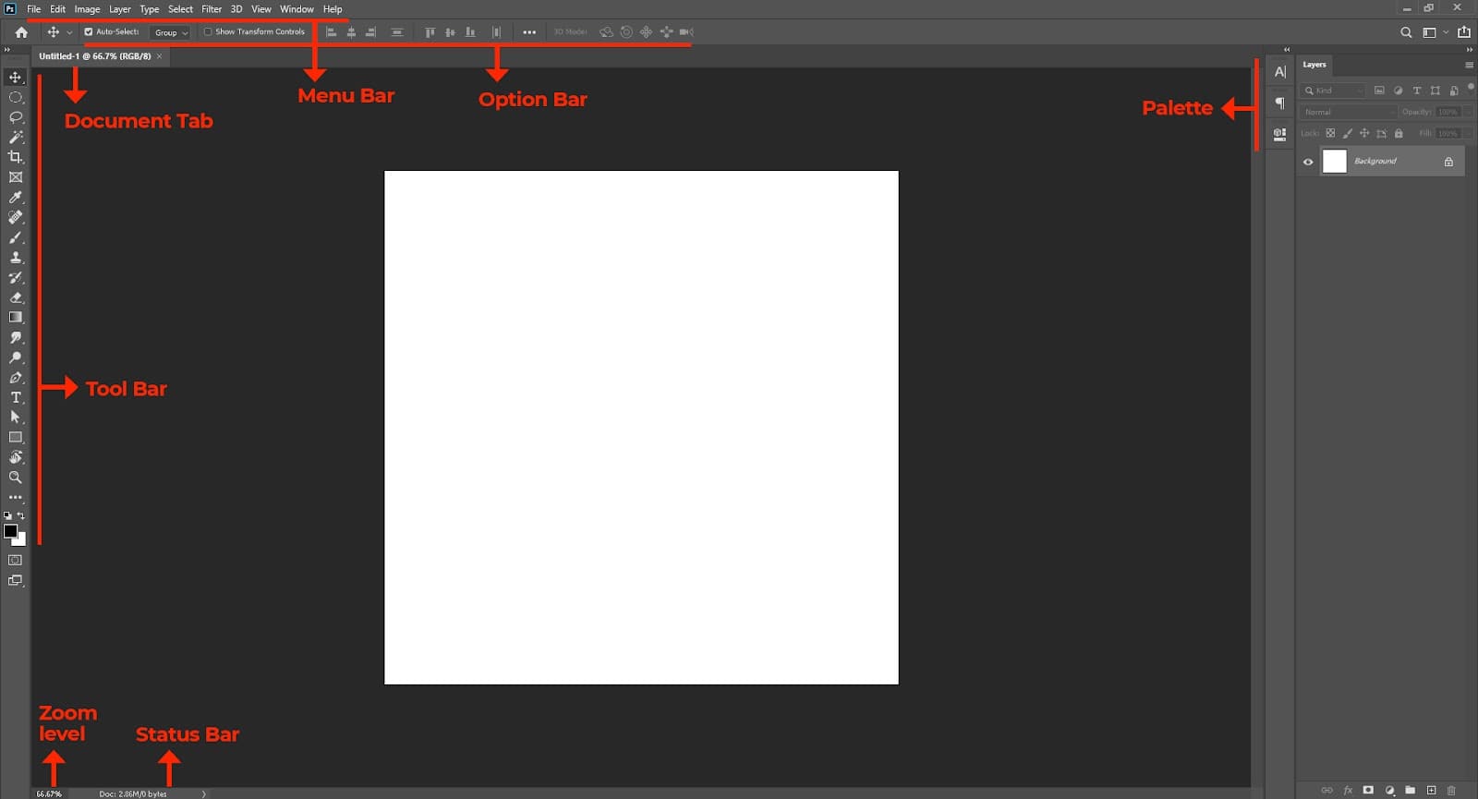Select the Clone Stamp tool
This screenshot has height=799, width=1478.
point(16,258)
